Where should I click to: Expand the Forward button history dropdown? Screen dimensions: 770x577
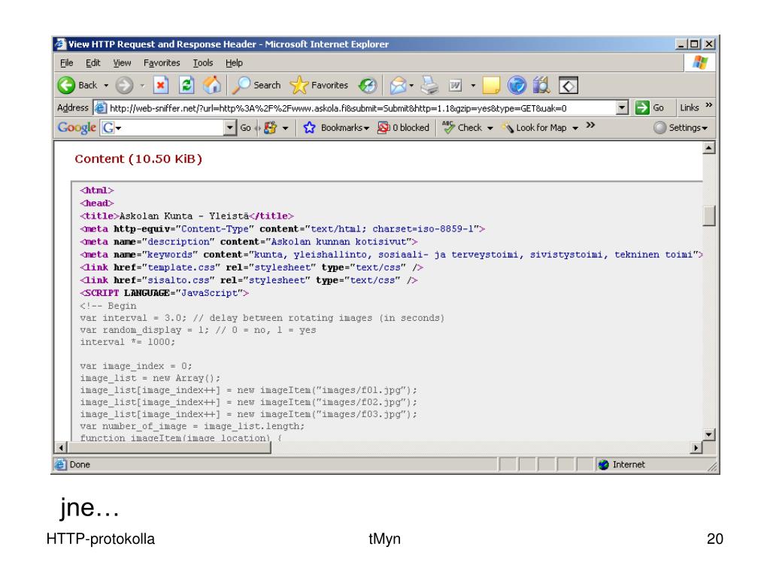142,86
